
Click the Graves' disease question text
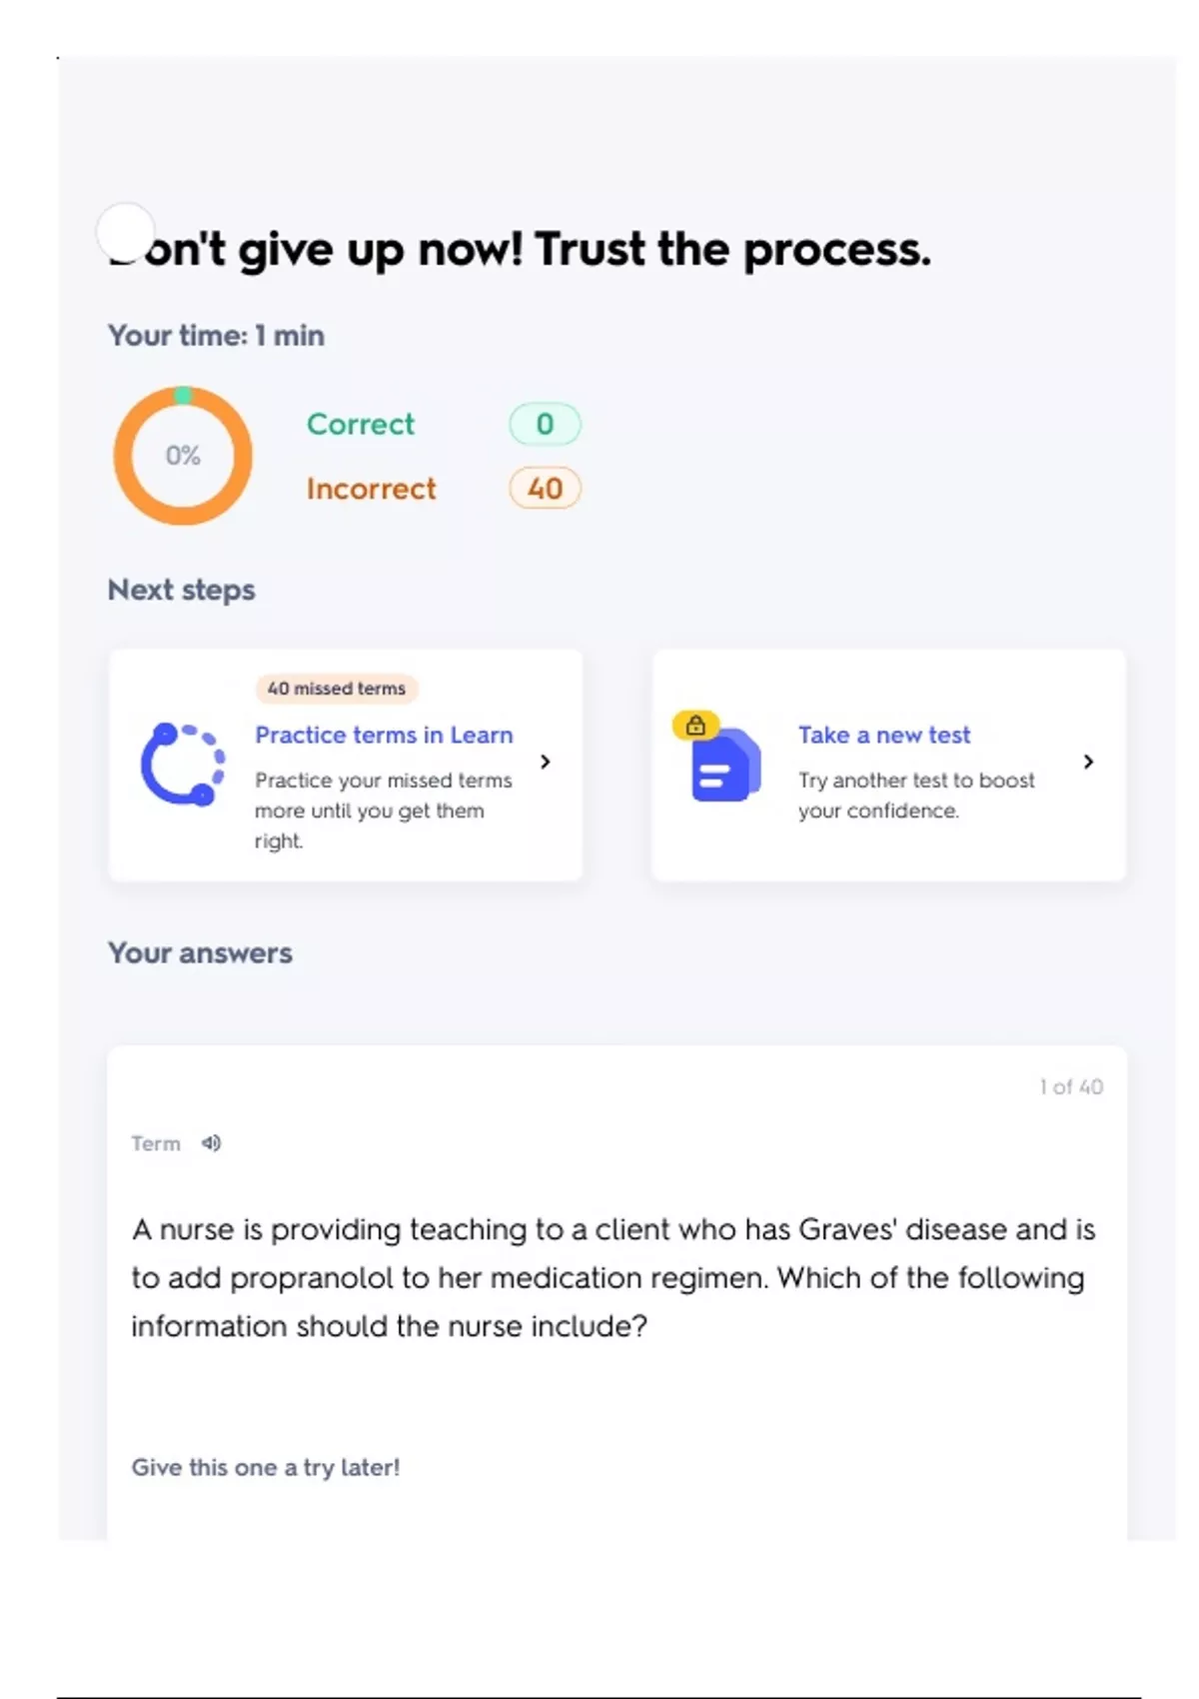[613, 1277]
